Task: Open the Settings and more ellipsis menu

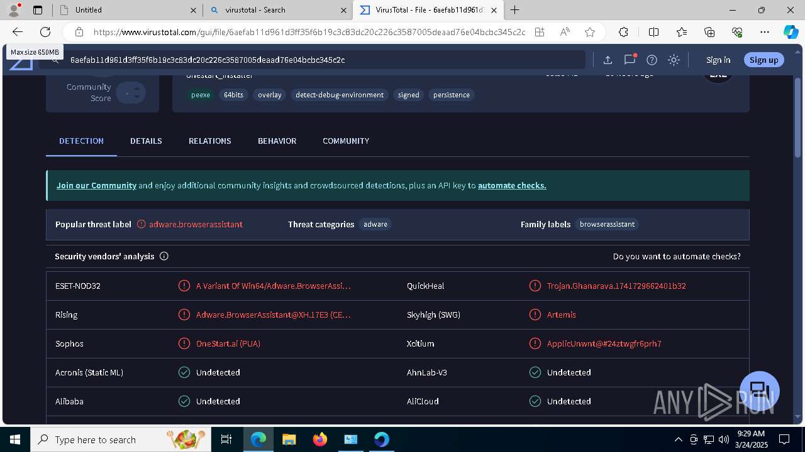Action: click(x=765, y=32)
